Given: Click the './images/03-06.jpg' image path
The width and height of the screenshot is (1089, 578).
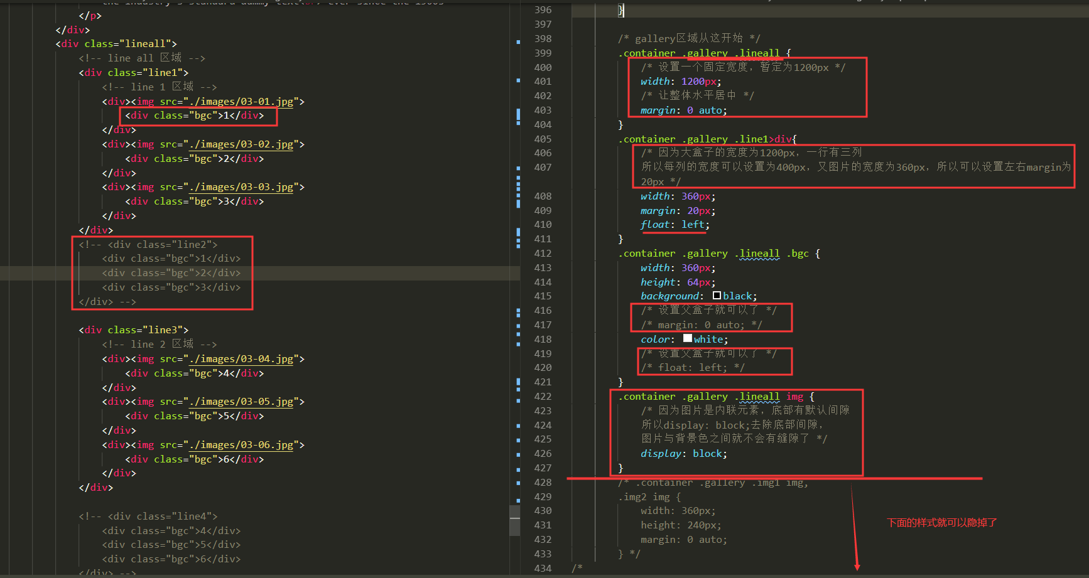Looking at the screenshot, I should point(241,445).
